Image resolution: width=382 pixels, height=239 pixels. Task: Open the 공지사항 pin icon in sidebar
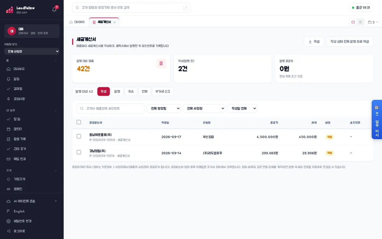pos(9,99)
